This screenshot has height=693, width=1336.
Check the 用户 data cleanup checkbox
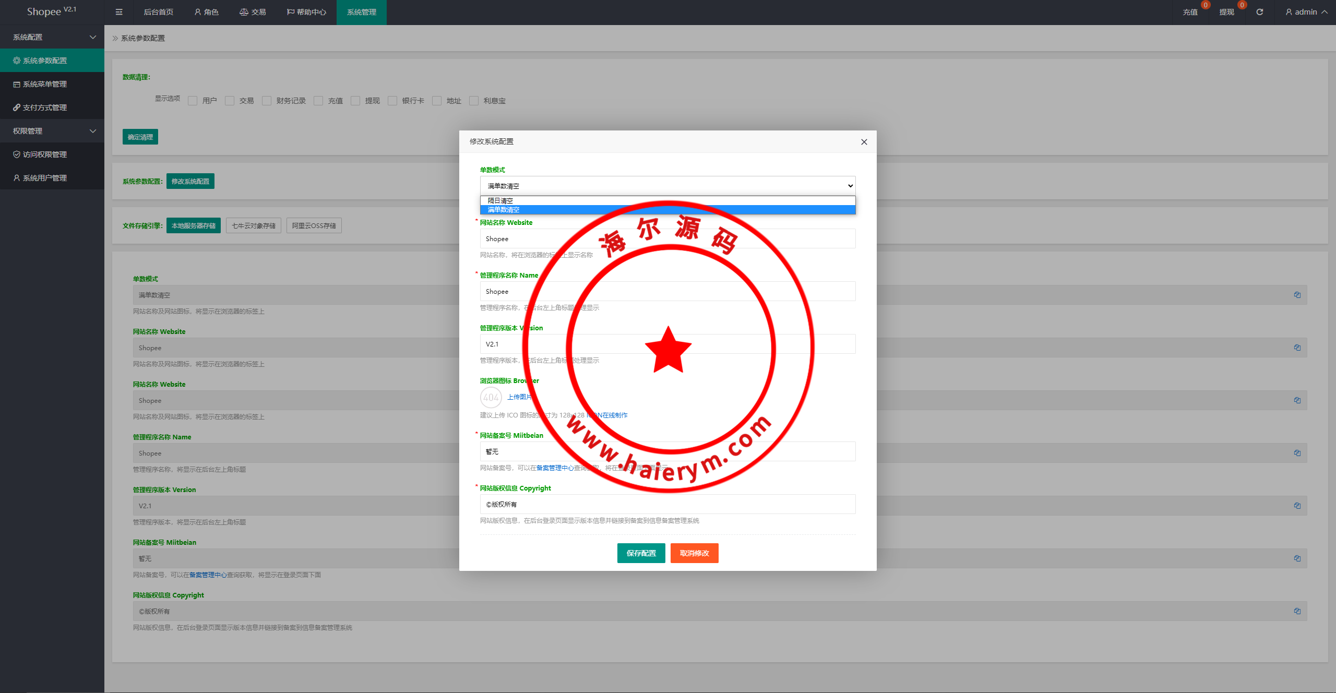[x=193, y=101]
